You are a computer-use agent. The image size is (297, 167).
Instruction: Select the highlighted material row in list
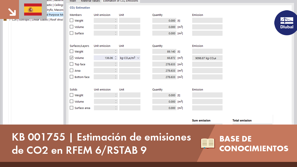(55, 14)
